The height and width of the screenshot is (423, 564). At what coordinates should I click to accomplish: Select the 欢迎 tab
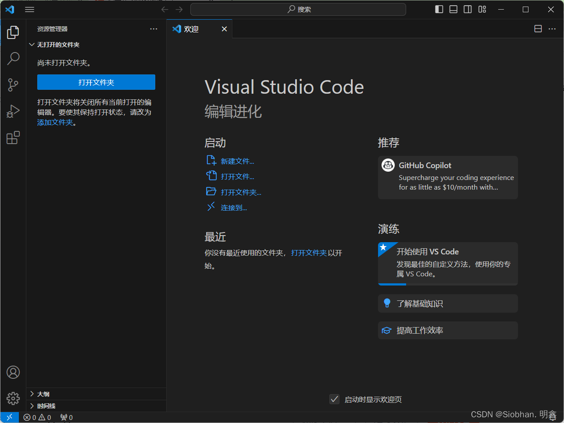[x=191, y=29]
